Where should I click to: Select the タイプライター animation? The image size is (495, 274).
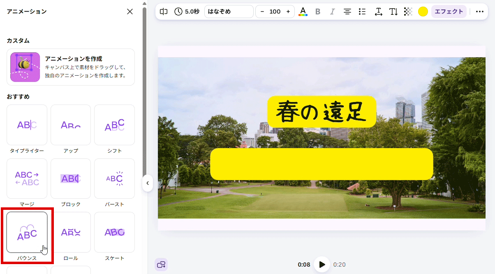(27, 125)
